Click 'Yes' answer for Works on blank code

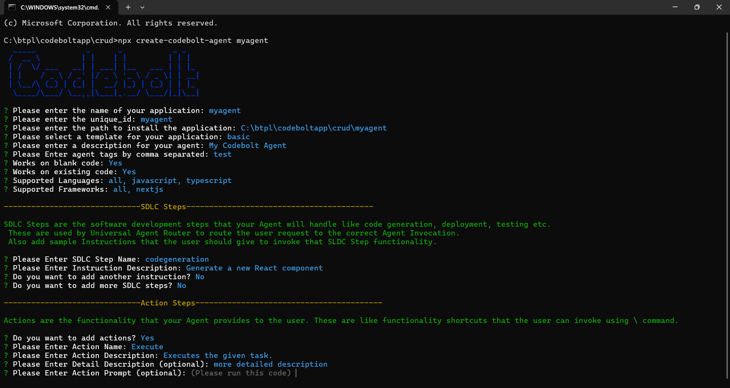pyautogui.click(x=115, y=163)
